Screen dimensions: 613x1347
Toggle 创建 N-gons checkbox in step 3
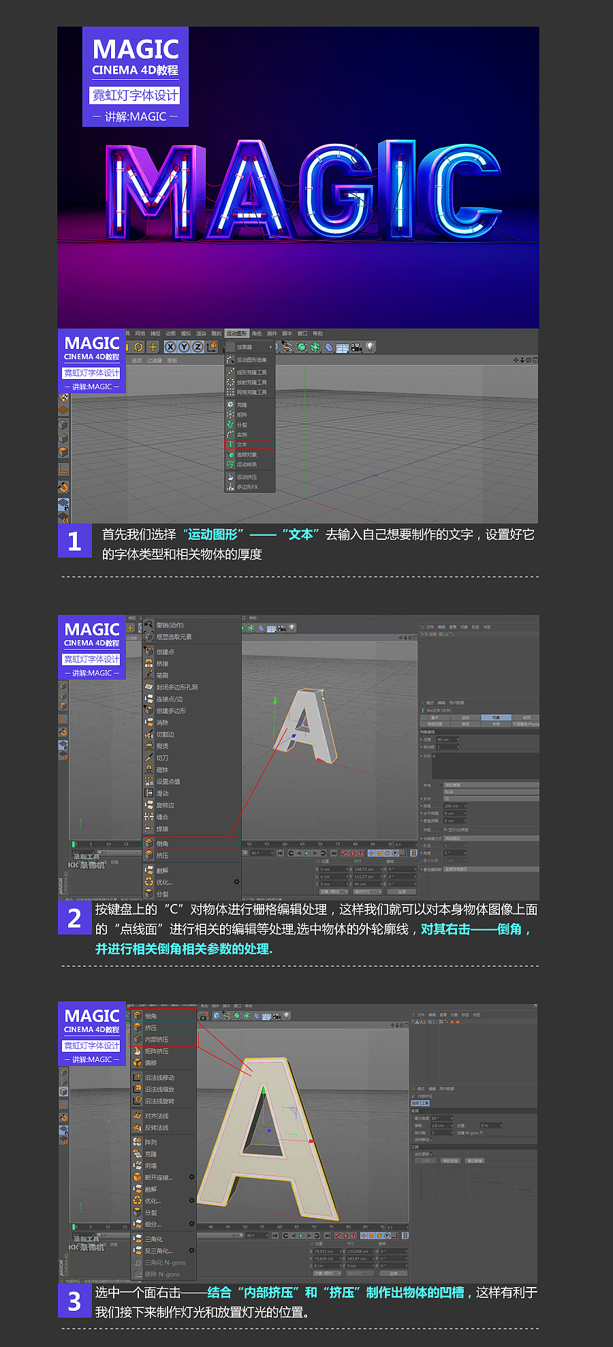tap(482, 1132)
